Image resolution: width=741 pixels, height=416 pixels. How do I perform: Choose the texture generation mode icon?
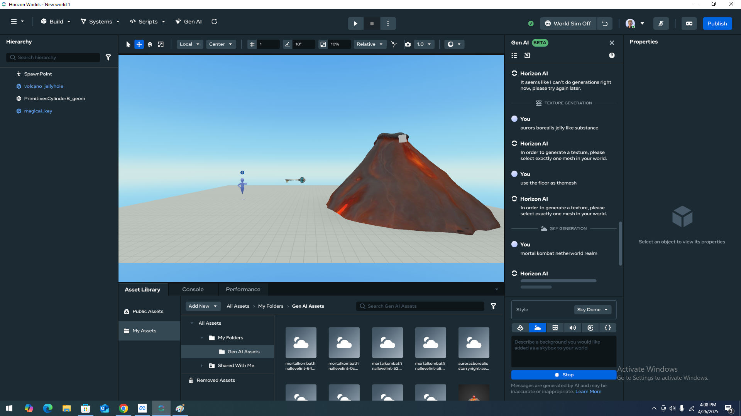tap(555, 328)
